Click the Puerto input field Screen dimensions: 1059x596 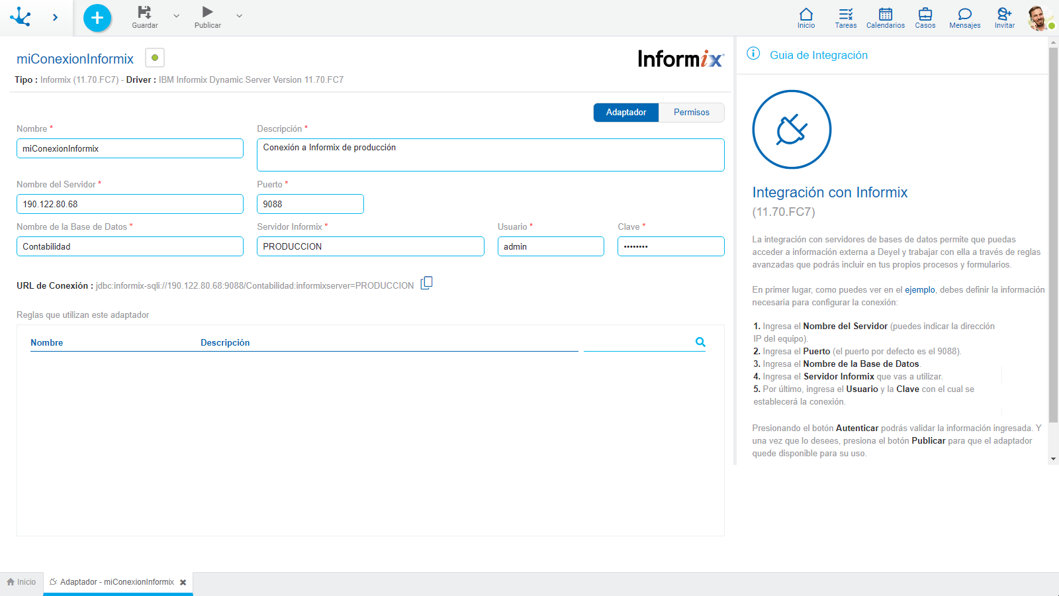310,204
